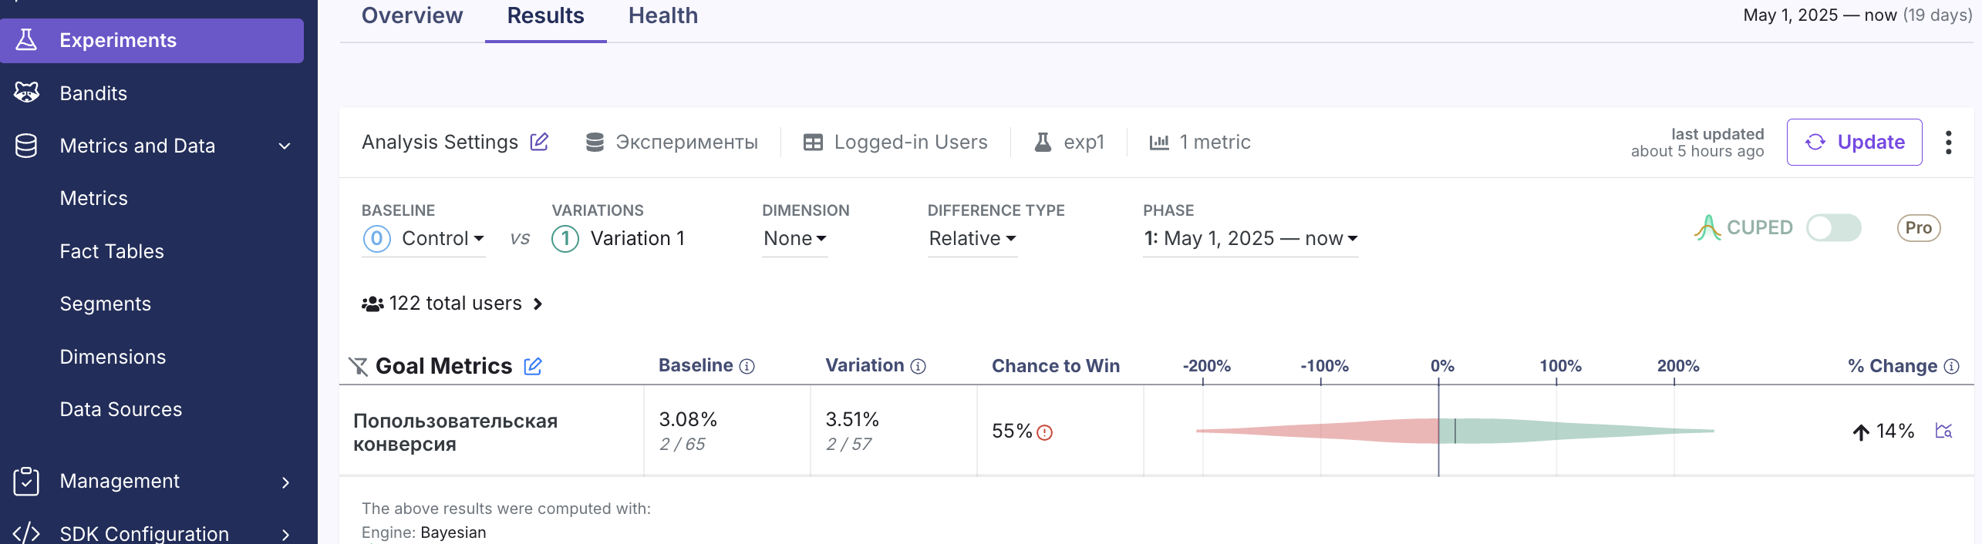Open Fact Tables in the sidebar
The width and height of the screenshot is (1982, 544).
pos(112,251)
